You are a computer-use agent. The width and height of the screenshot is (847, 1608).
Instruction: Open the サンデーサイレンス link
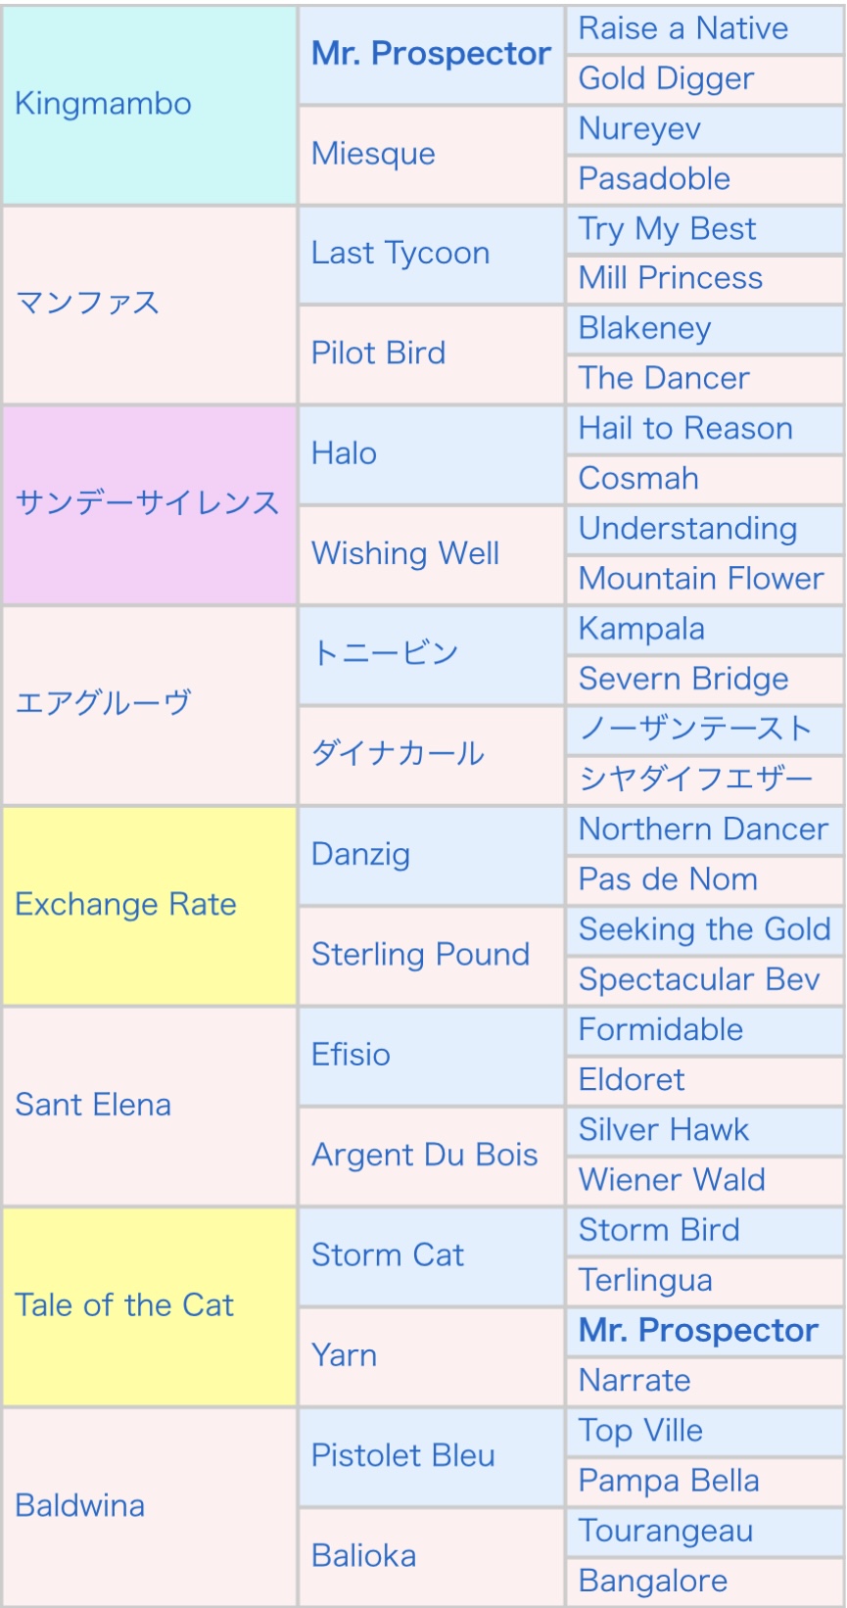(x=147, y=502)
